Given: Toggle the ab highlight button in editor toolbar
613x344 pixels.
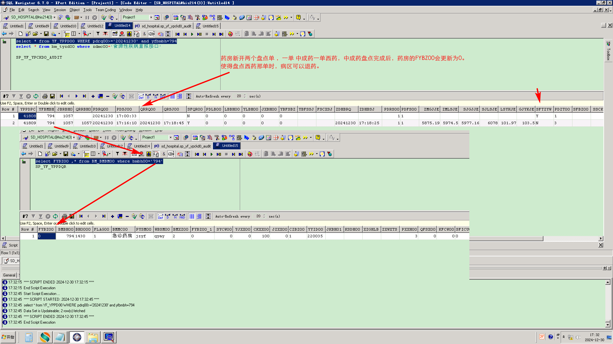Looking at the screenshot, I should pos(67,34).
